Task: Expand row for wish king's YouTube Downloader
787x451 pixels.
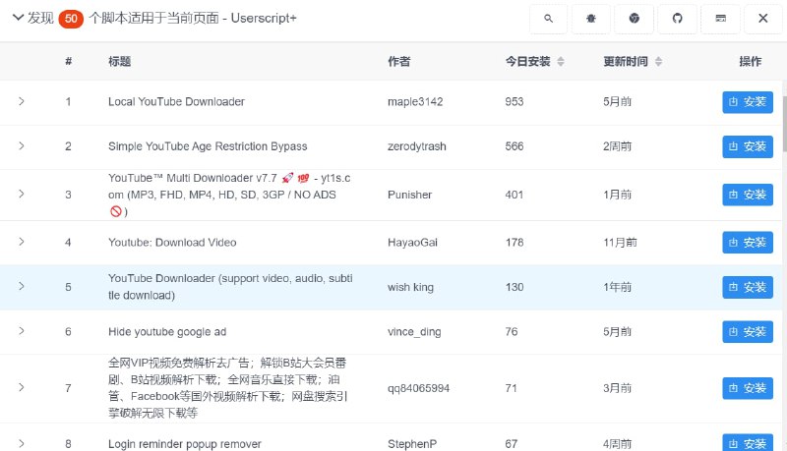Action: click(22, 287)
